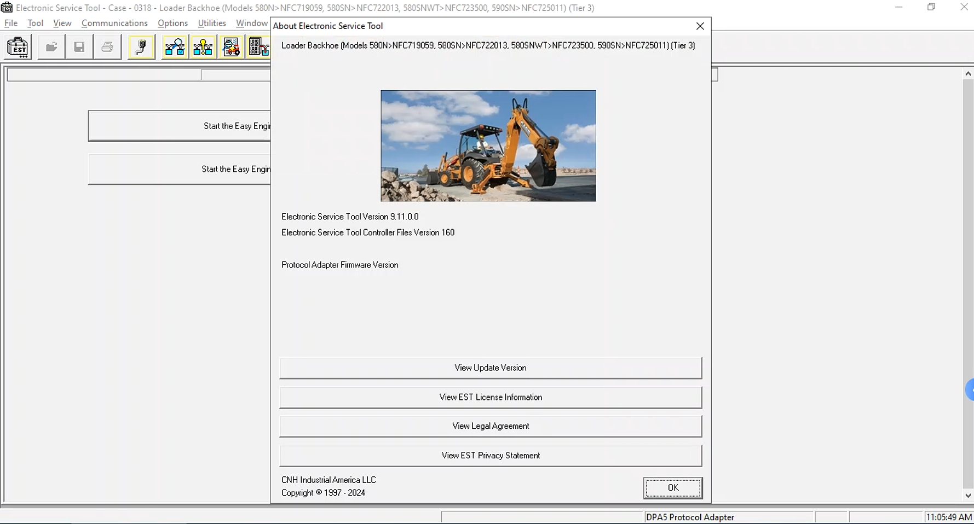Open the Tool menu
The height and width of the screenshot is (524, 974).
pos(35,23)
